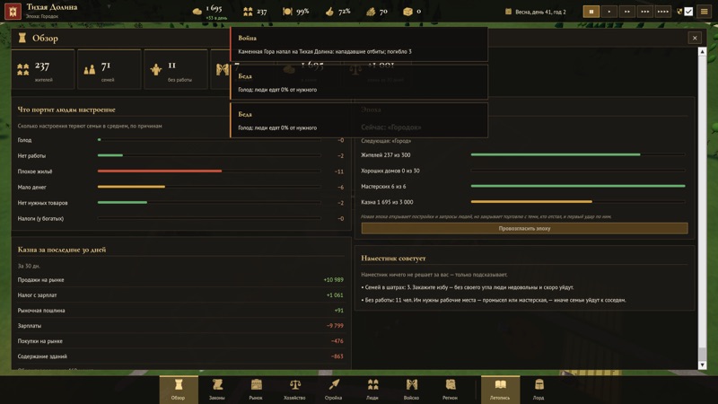Click the Мастерских 6 из 6 progress bar

coord(578,186)
